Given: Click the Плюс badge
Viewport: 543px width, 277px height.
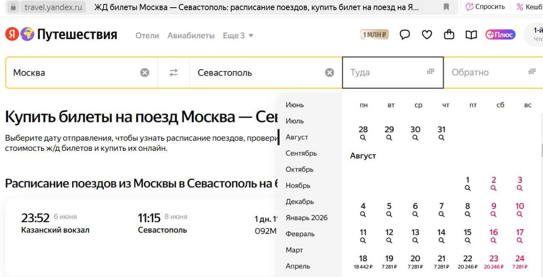Looking at the screenshot, I should pyautogui.click(x=501, y=35).
